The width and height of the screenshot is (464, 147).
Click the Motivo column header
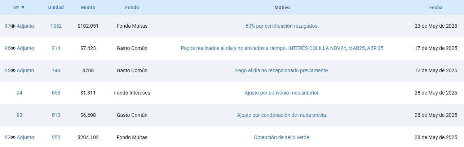282,8
